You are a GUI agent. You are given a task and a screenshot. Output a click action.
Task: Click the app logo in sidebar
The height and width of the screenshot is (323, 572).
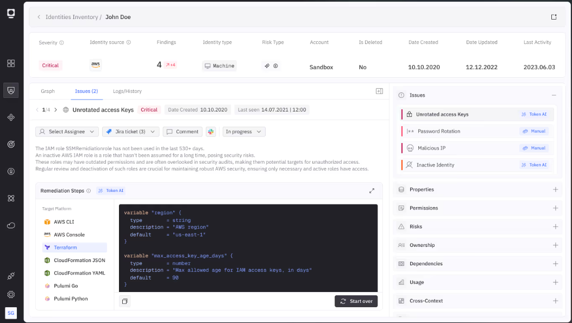pos(11,14)
